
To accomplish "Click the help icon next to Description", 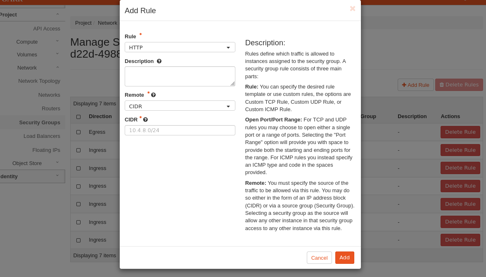I will pos(159,61).
